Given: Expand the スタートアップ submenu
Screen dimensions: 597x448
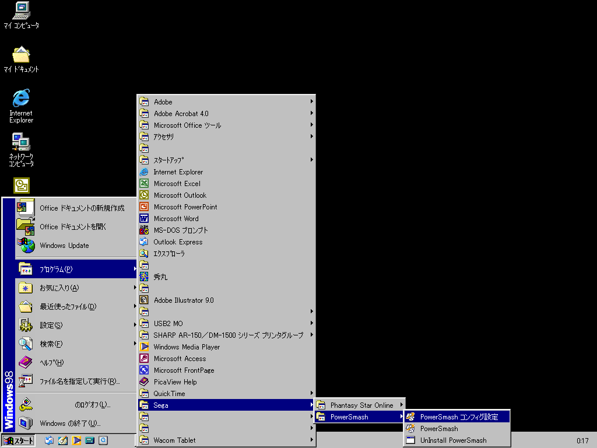Looking at the screenshot, I should coord(226,160).
